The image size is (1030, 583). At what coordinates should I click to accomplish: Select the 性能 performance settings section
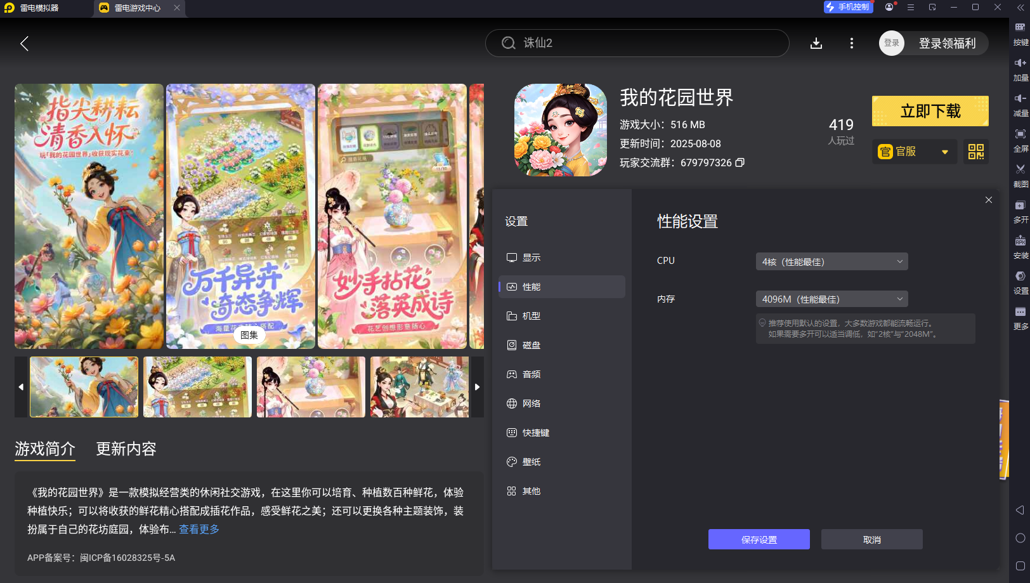pos(562,287)
